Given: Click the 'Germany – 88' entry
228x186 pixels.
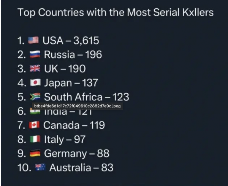Looking at the screenshot, I should 77,153.
